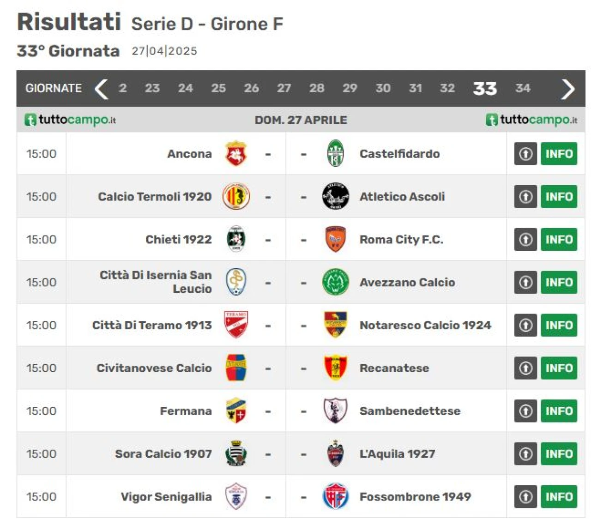This screenshot has height=519, width=591.
Task: Click up-arrow icon in Fermana match row
Action: click(x=525, y=411)
